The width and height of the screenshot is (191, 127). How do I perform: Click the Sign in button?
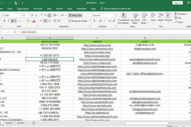click(x=178, y=3)
